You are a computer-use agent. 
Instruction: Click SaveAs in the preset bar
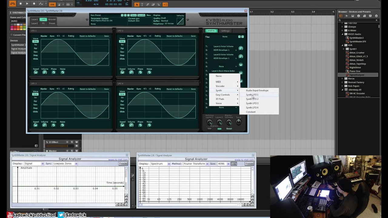click(141, 15)
